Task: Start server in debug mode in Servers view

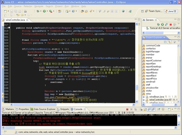Action: (x=158, y=24)
